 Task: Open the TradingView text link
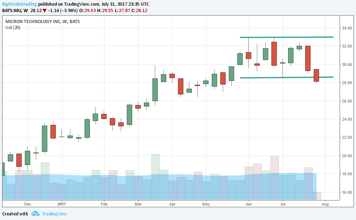pos(54,214)
